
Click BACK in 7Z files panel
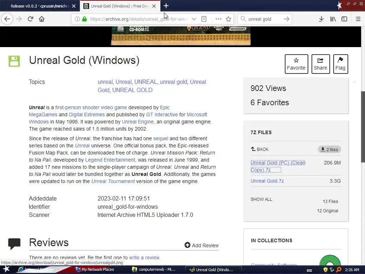pyautogui.click(x=259, y=149)
